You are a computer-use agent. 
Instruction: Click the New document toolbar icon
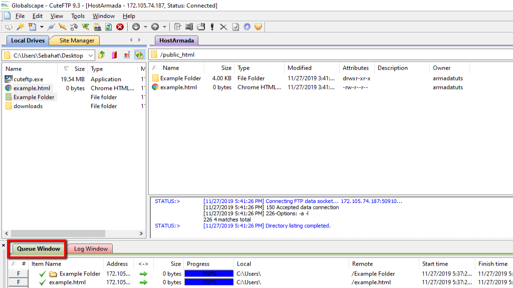[x=32, y=27]
